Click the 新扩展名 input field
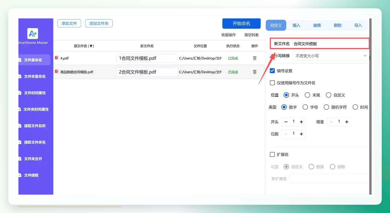 [x=329, y=179]
